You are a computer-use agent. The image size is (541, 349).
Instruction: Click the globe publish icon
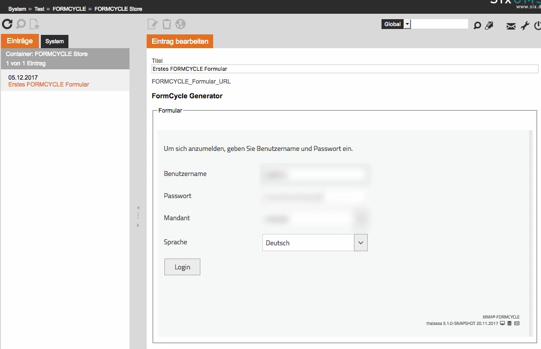coord(181,24)
